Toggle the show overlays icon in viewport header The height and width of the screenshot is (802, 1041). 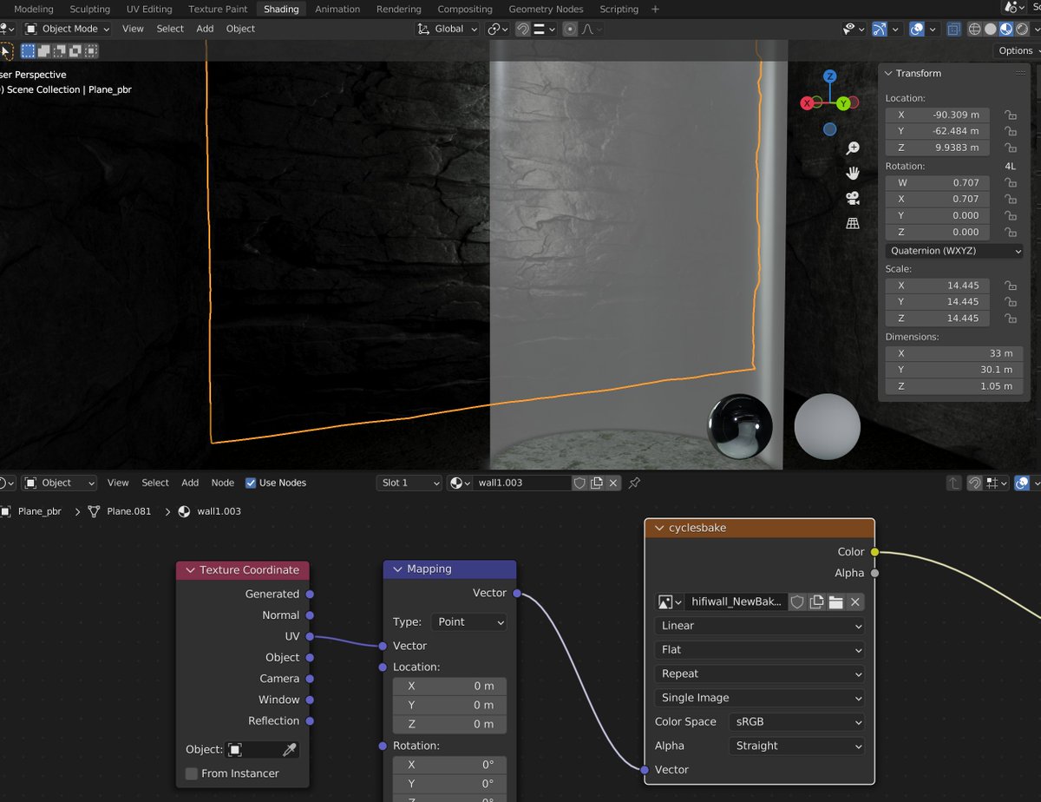[917, 29]
